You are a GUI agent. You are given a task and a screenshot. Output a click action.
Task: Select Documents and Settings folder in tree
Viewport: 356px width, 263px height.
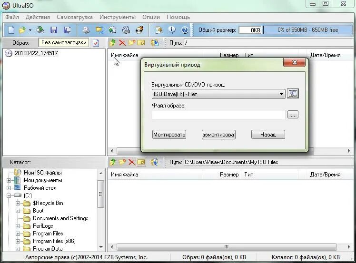(x=60, y=218)
